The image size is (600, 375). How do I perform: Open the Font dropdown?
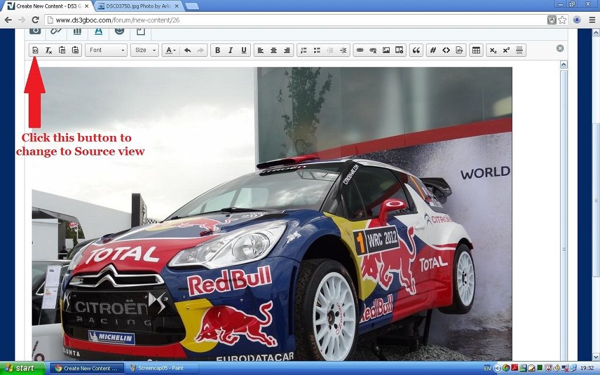coord(106,50)
